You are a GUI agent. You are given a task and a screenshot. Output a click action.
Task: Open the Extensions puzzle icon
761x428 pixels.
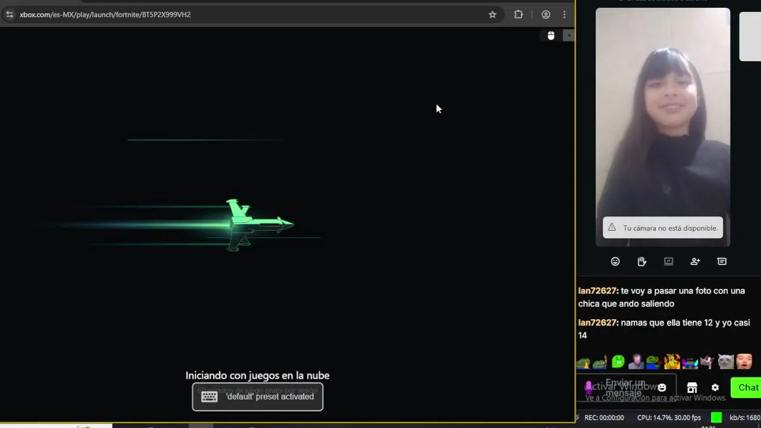pyautogui.click(x=518, y=14)
